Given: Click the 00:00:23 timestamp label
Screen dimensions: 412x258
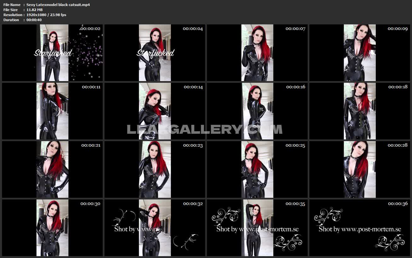Looking at the screenshot, I should pyautogui.click(x=193, y=145).
